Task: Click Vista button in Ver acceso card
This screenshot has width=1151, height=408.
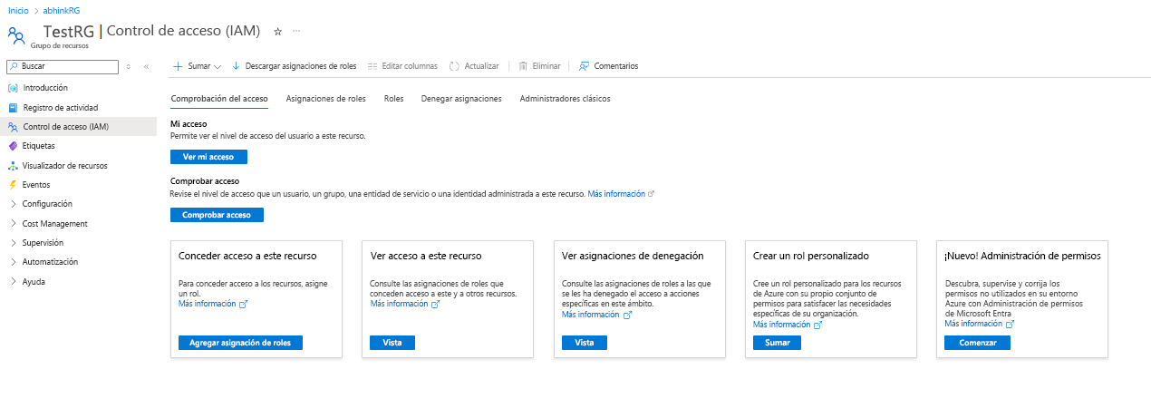Action: pos(392,343)
